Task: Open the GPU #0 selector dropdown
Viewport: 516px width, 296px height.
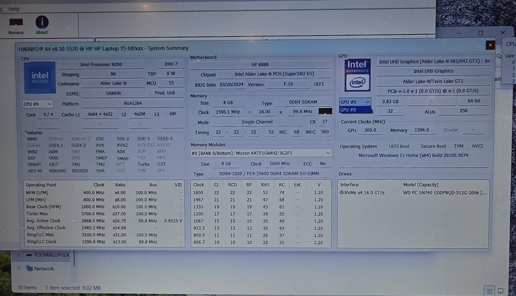Action: click(x=355, y=102)
